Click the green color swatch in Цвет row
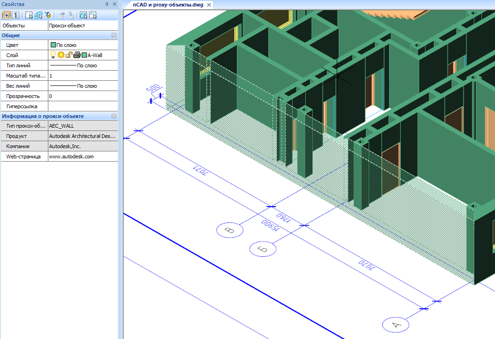Image resolution: width=495 pixels, height=339 pixels. 53,45
